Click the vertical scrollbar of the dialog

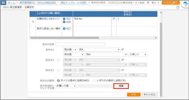tap(161, 59)
